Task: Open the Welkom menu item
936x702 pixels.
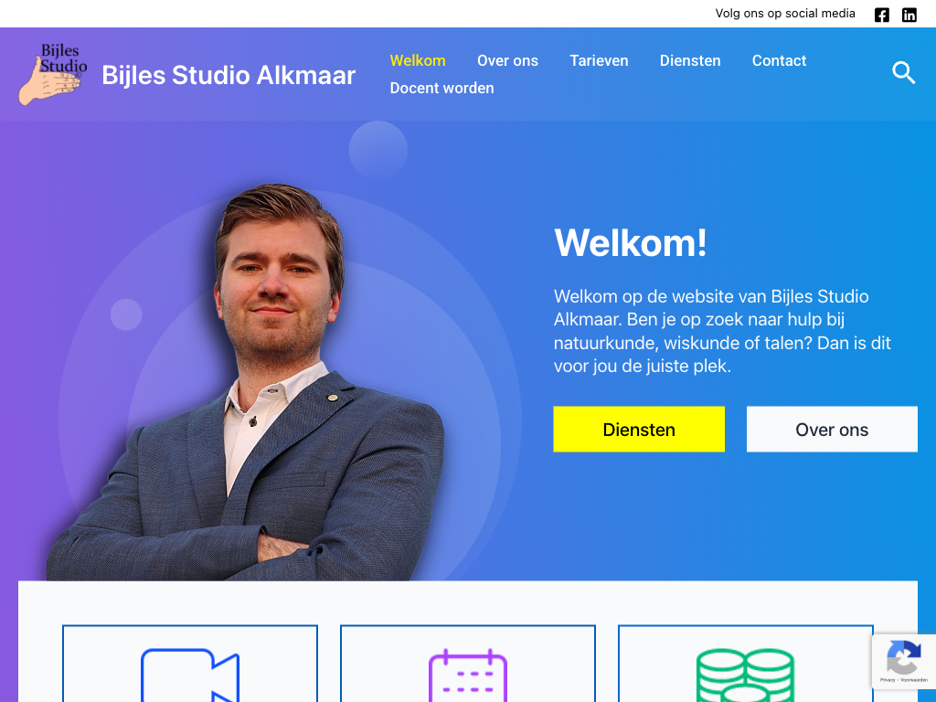Action: (x=417, y=61)
